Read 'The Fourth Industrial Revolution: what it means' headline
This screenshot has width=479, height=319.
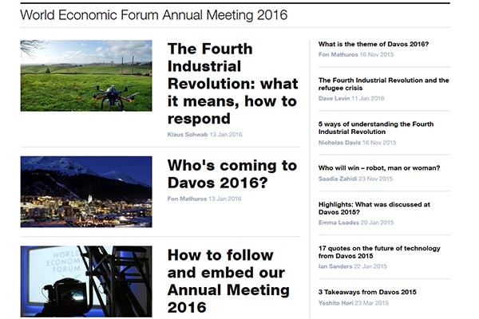click(232, 84)
